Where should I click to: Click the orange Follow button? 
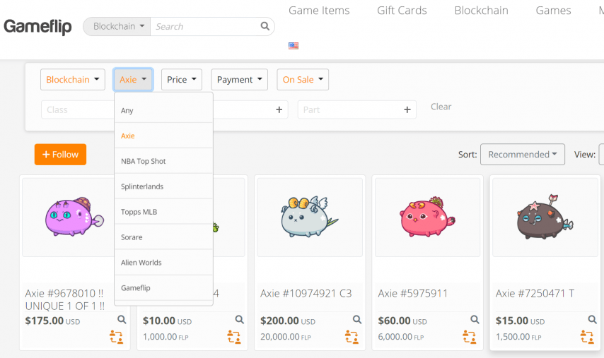pos(61,155)
